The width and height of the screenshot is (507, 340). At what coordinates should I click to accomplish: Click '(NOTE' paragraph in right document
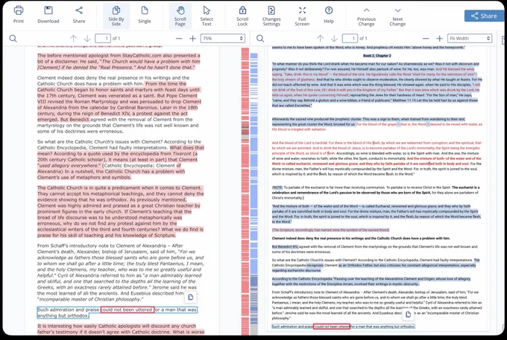tap(376, 193)
